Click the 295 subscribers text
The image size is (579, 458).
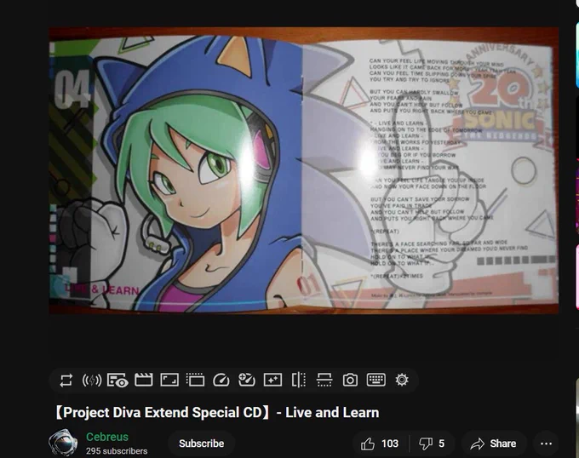point(117,451)
